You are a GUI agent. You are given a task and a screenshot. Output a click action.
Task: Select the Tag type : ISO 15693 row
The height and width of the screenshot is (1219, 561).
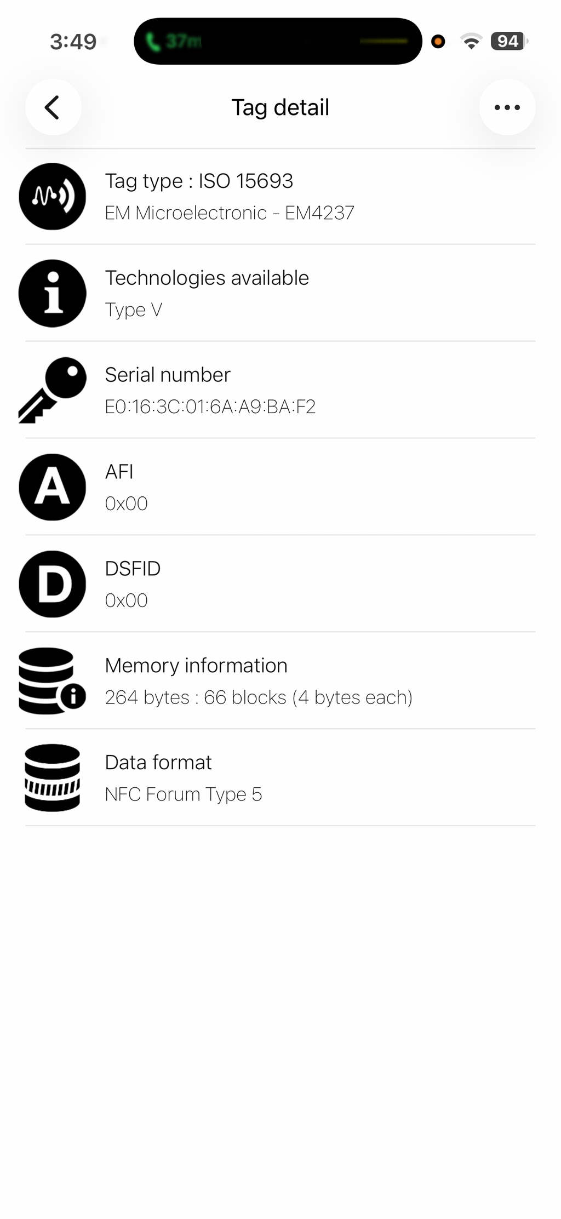tap(280, 197)
